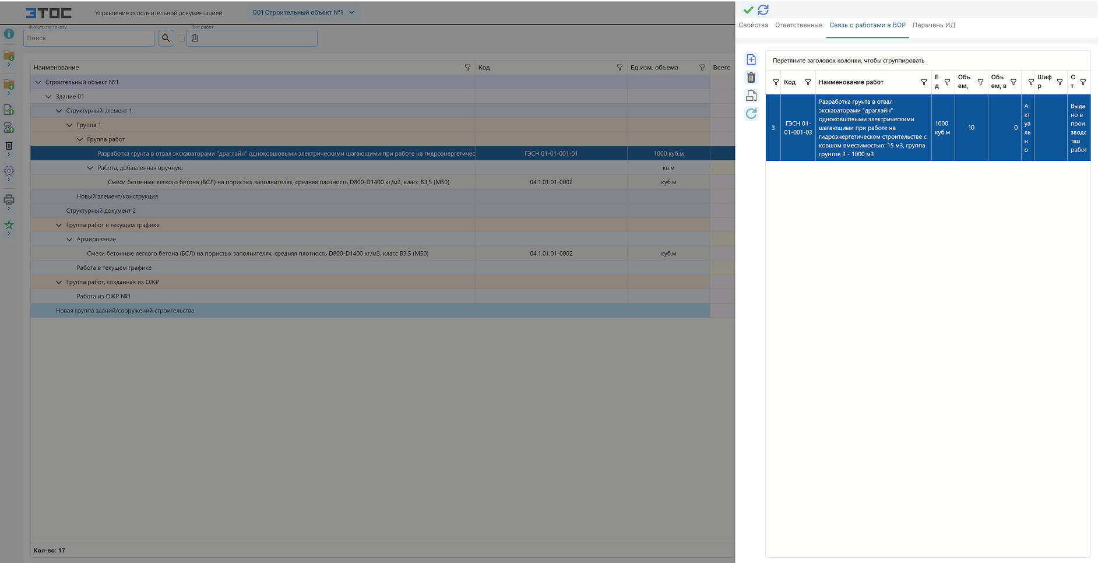Screen dimensions: 1098x563
Task: Click the circular reload icon below print icon
Action: coord(751,114)
